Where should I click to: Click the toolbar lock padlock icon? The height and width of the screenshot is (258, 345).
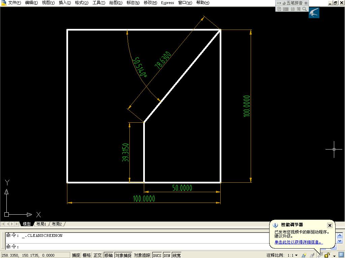pos(327,255)
